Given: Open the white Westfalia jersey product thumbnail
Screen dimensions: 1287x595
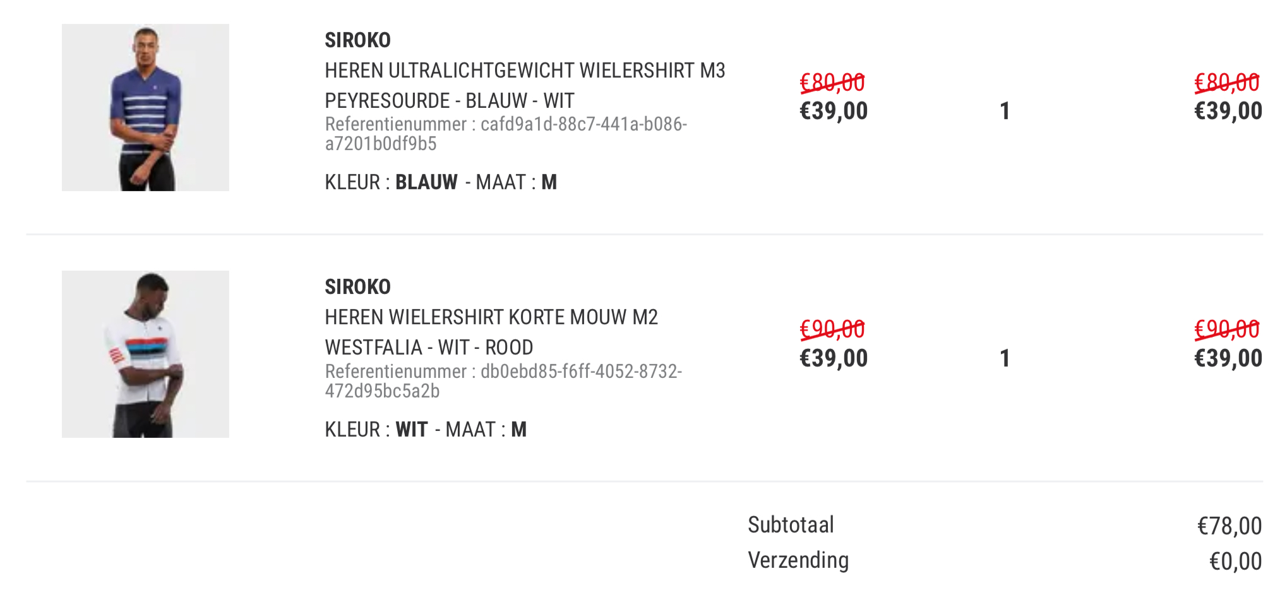Looking at the screenshot, I should pos(145,354).
